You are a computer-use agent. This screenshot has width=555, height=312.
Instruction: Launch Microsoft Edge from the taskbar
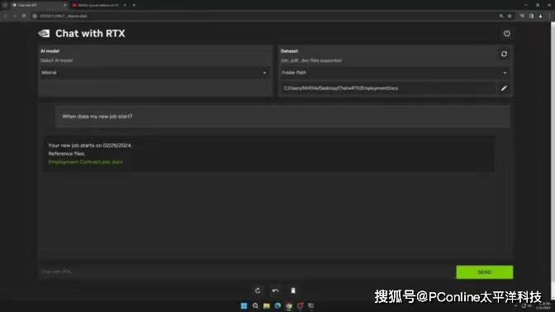coord(277,306)
